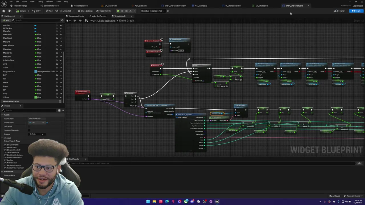365x205 pixels.
Task: Click the Find button in the toolbar
Action: [x=49, y=11]
